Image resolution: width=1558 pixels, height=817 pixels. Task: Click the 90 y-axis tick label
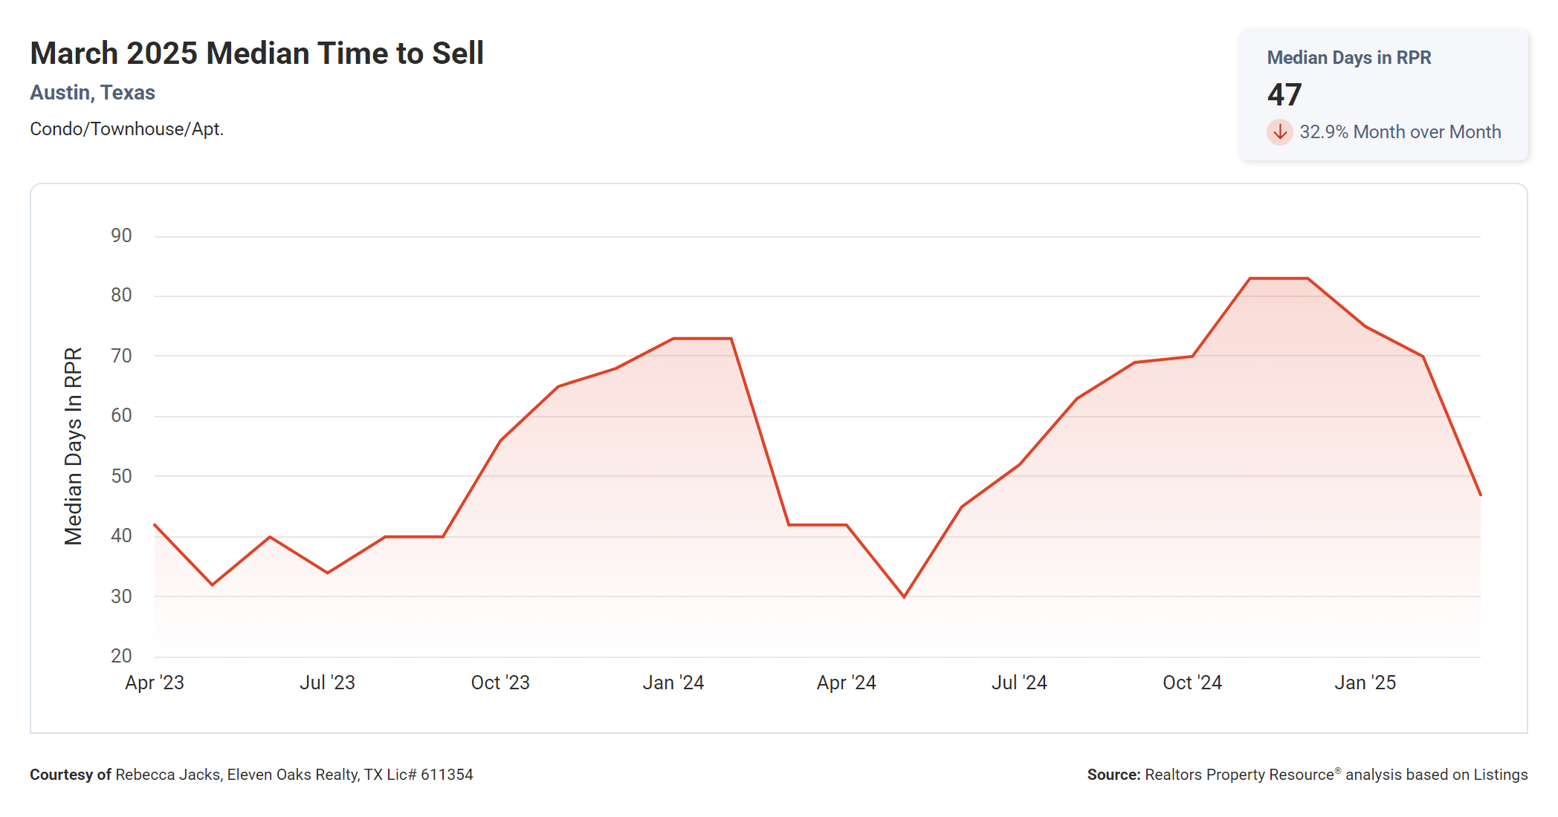pos(121,236)
